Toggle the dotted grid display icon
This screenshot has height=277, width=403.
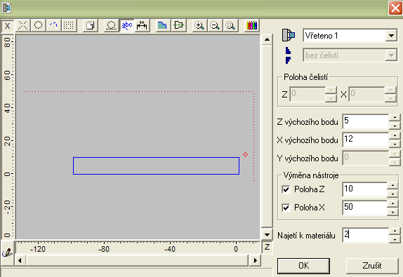pos(69,25)
